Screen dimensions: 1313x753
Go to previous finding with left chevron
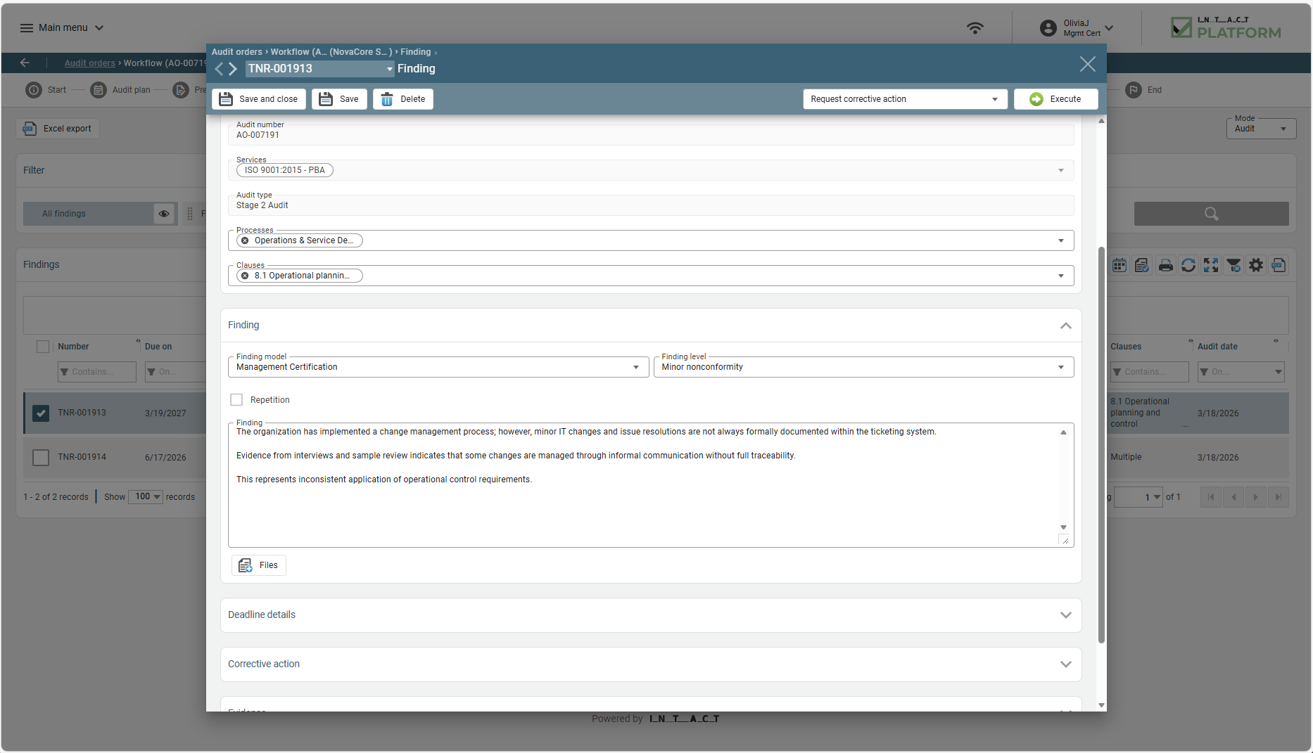coord(219,69)
